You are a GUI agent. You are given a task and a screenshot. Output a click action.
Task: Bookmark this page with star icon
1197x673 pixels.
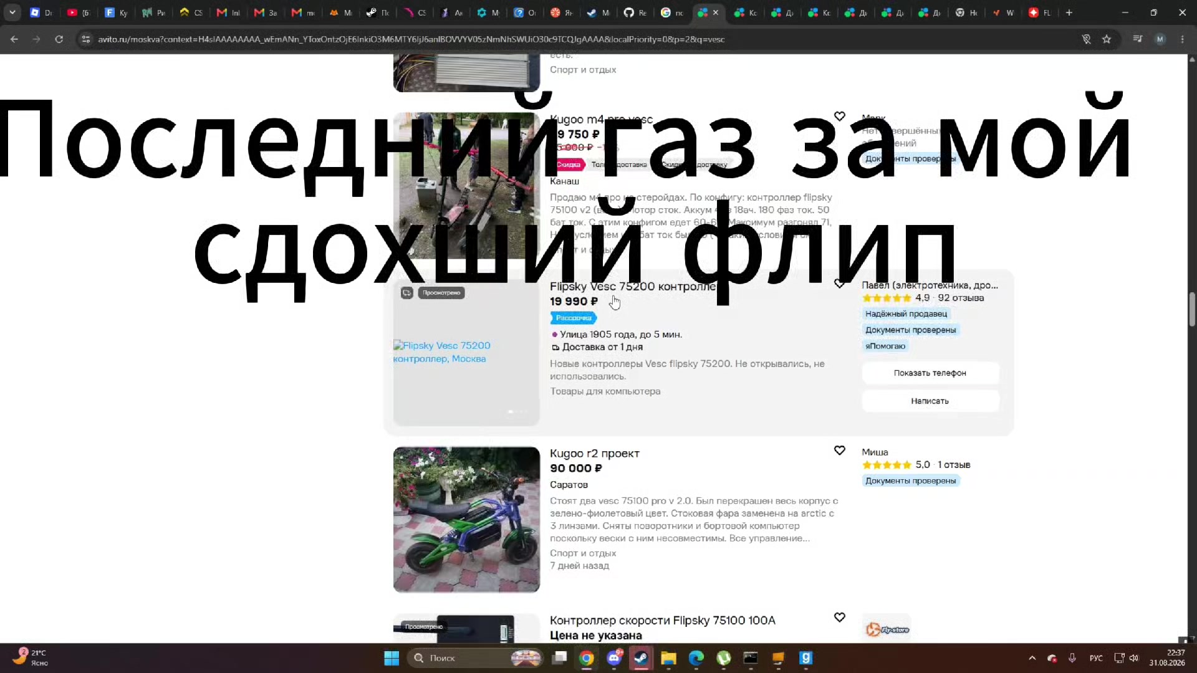[x=1107, y=39]
